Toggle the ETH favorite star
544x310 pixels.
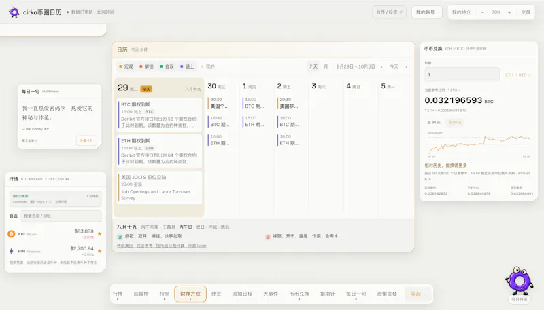tap(99, 251)
